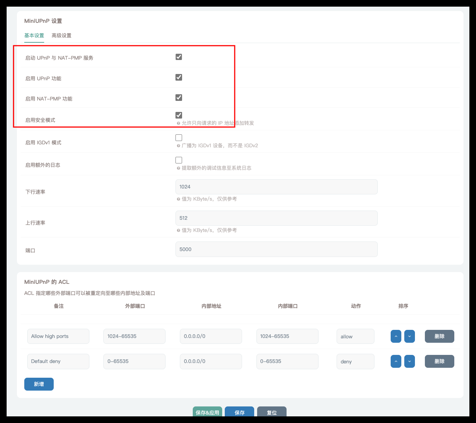Move 'Default deny' rule up
476x423 pixels.
(396, 362)
